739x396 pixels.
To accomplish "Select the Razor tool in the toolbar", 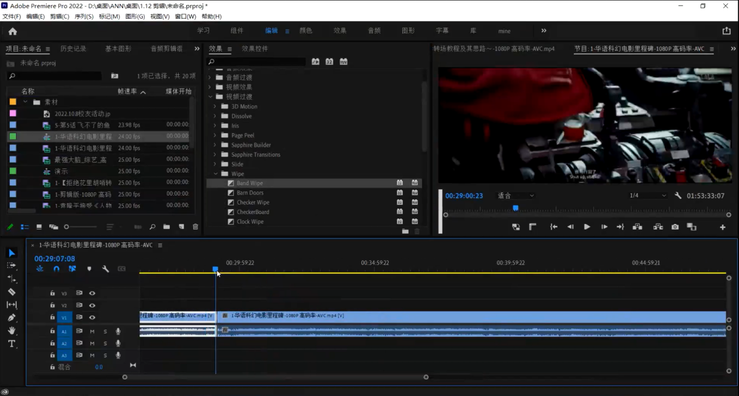I will click(12, 291).
